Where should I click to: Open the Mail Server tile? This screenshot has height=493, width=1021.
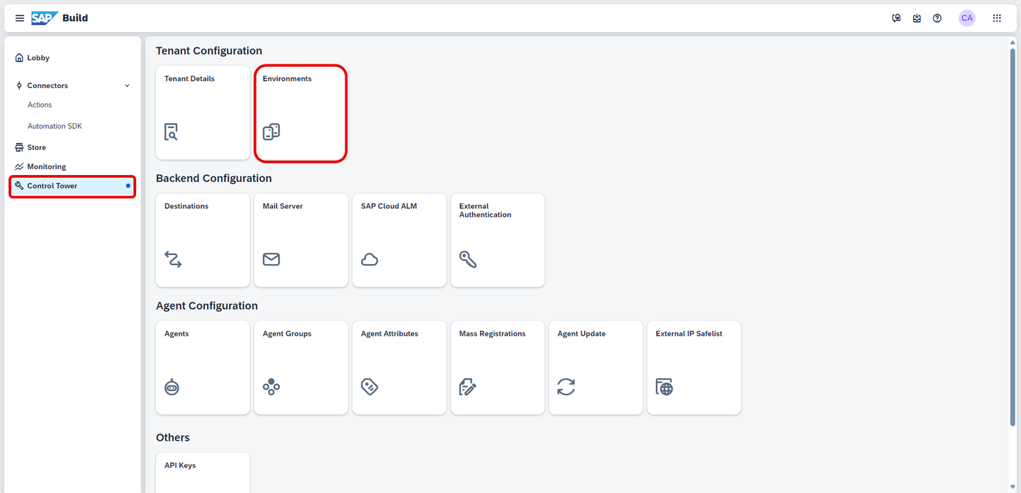[301, 240]
